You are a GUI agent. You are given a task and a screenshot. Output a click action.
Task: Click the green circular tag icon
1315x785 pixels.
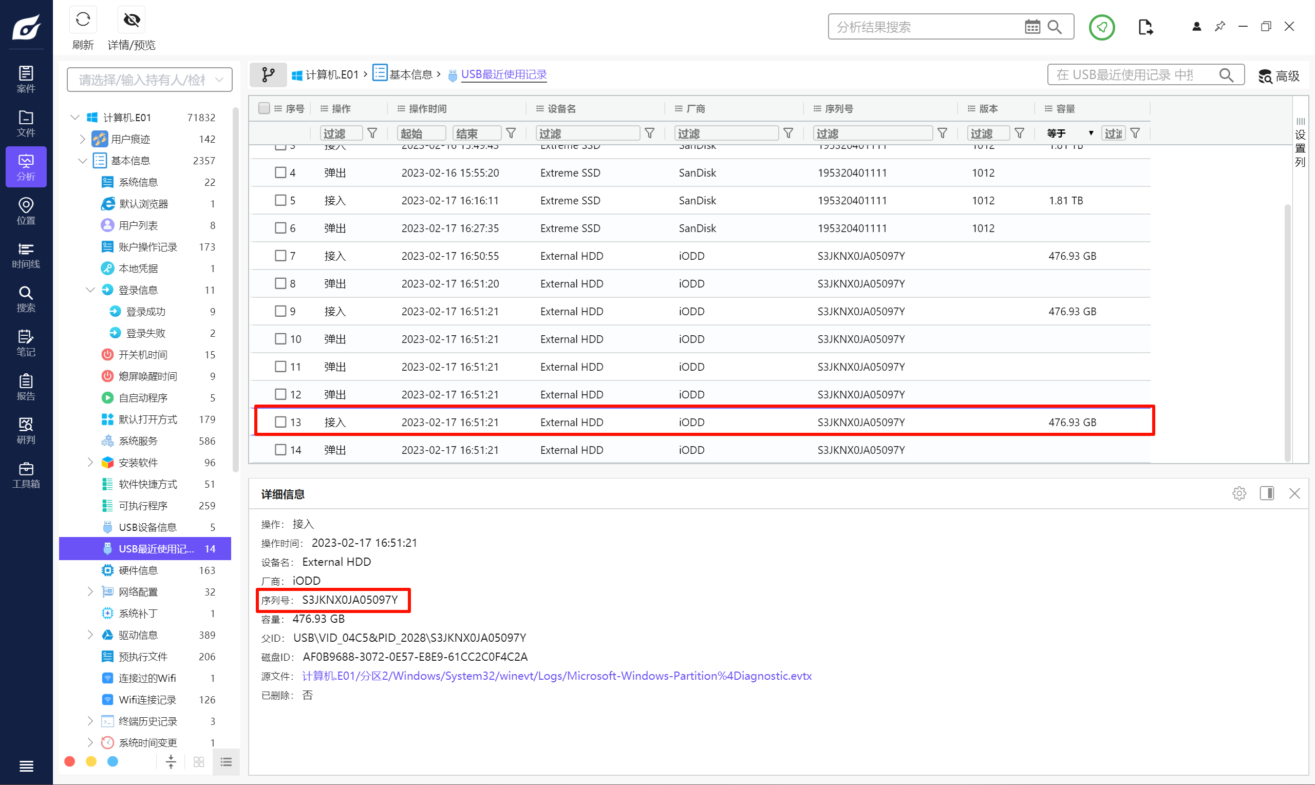[1102, 27]
